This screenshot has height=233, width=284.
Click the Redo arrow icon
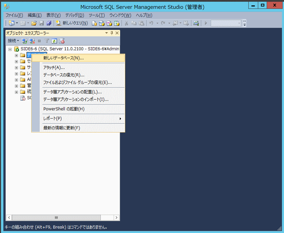[163, 23]
